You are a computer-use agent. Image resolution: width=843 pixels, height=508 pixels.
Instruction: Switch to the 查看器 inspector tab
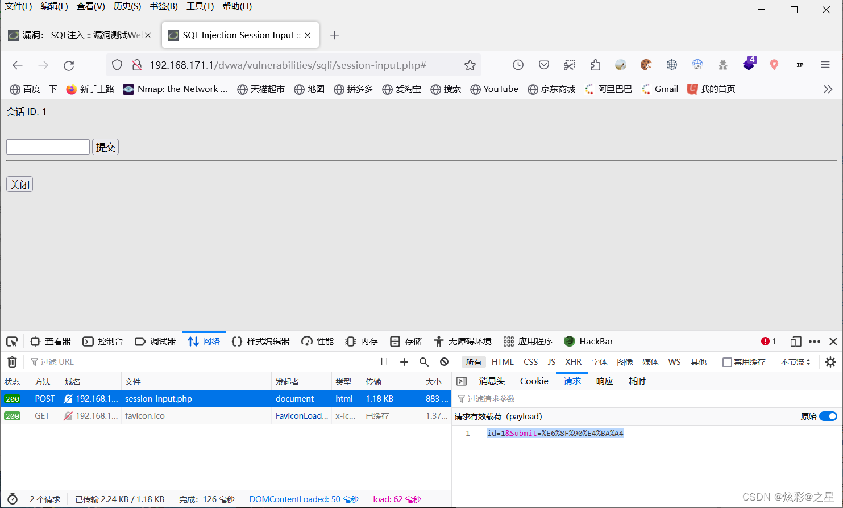pos(51,342)
